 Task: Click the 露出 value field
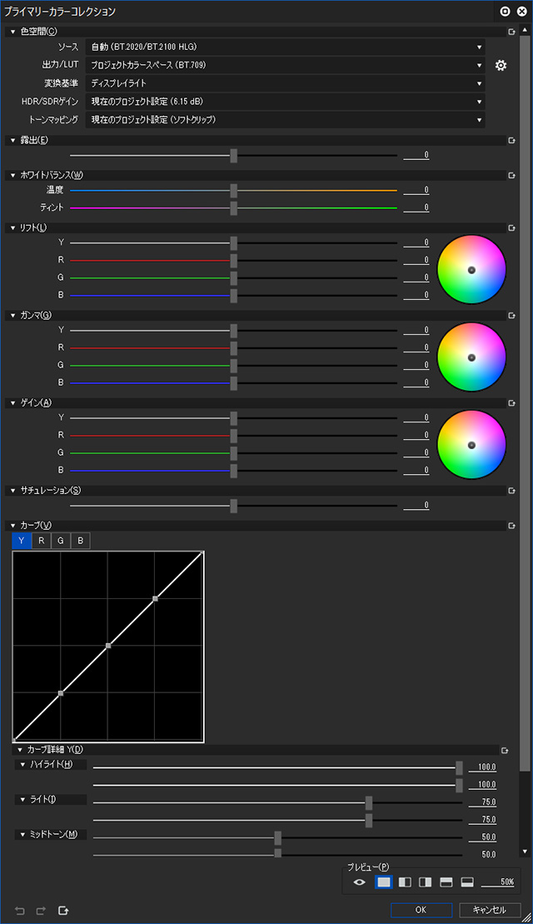click(416, 156)
